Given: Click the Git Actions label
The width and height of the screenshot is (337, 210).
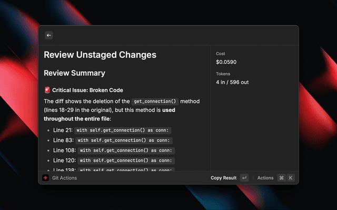Looking at the screenshot, I should [x=64, y=178].
